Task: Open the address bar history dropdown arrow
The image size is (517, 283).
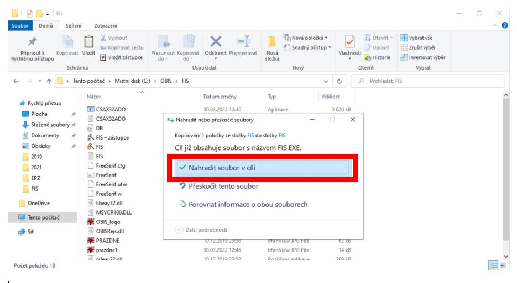Action: [x=326, y=81]
